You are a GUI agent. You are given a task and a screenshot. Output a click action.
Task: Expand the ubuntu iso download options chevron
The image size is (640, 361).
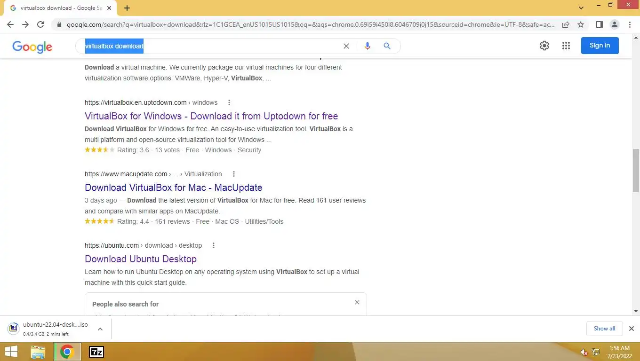click(x=100, y=329)
